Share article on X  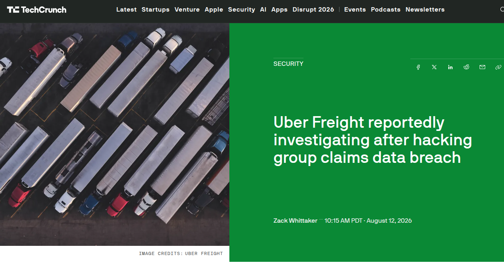(x=434, y=67)
